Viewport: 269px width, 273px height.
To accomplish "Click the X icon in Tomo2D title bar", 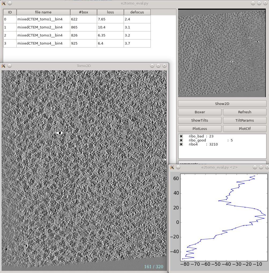I will coord(3,66).
